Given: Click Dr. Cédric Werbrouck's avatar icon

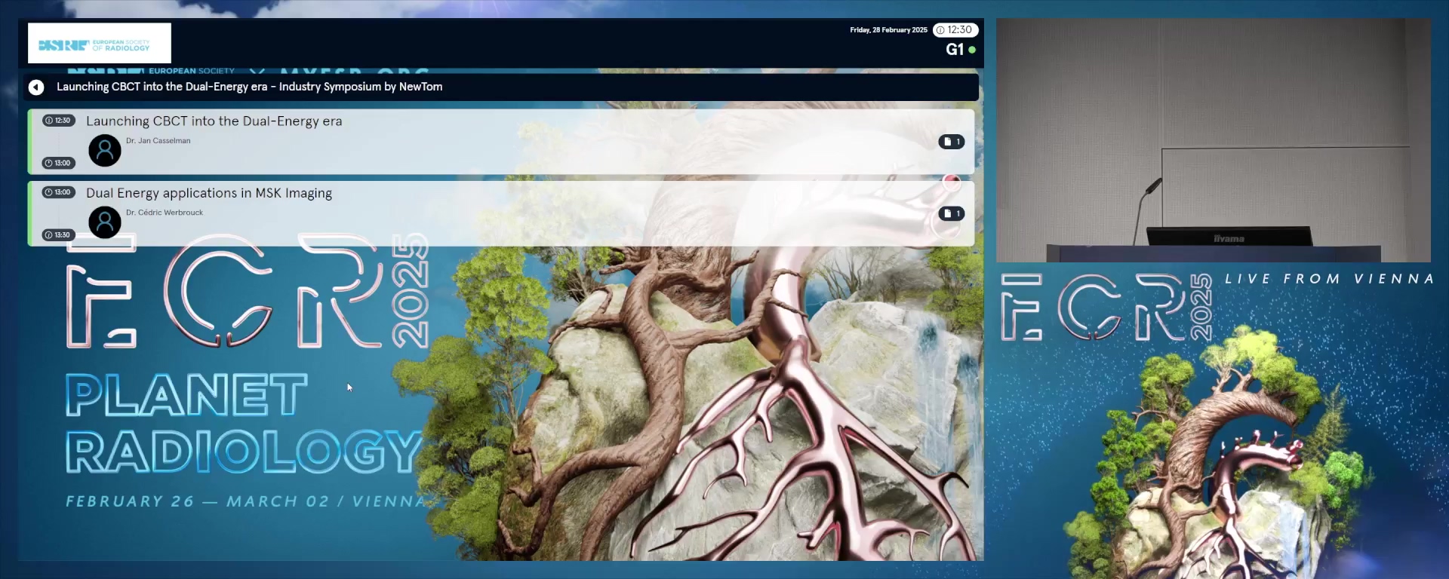Looking at the screenshot, I should pos(105,222).
